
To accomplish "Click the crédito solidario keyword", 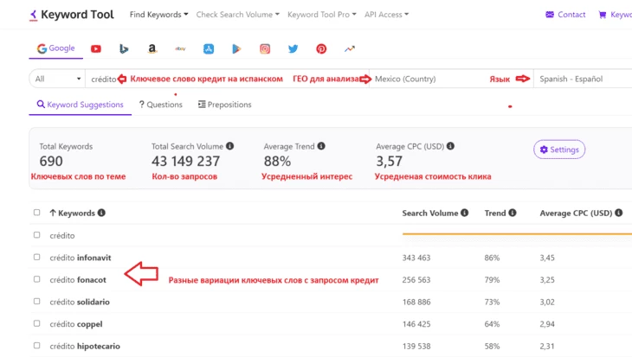I will pyautogui.click(x=80, y=302).
